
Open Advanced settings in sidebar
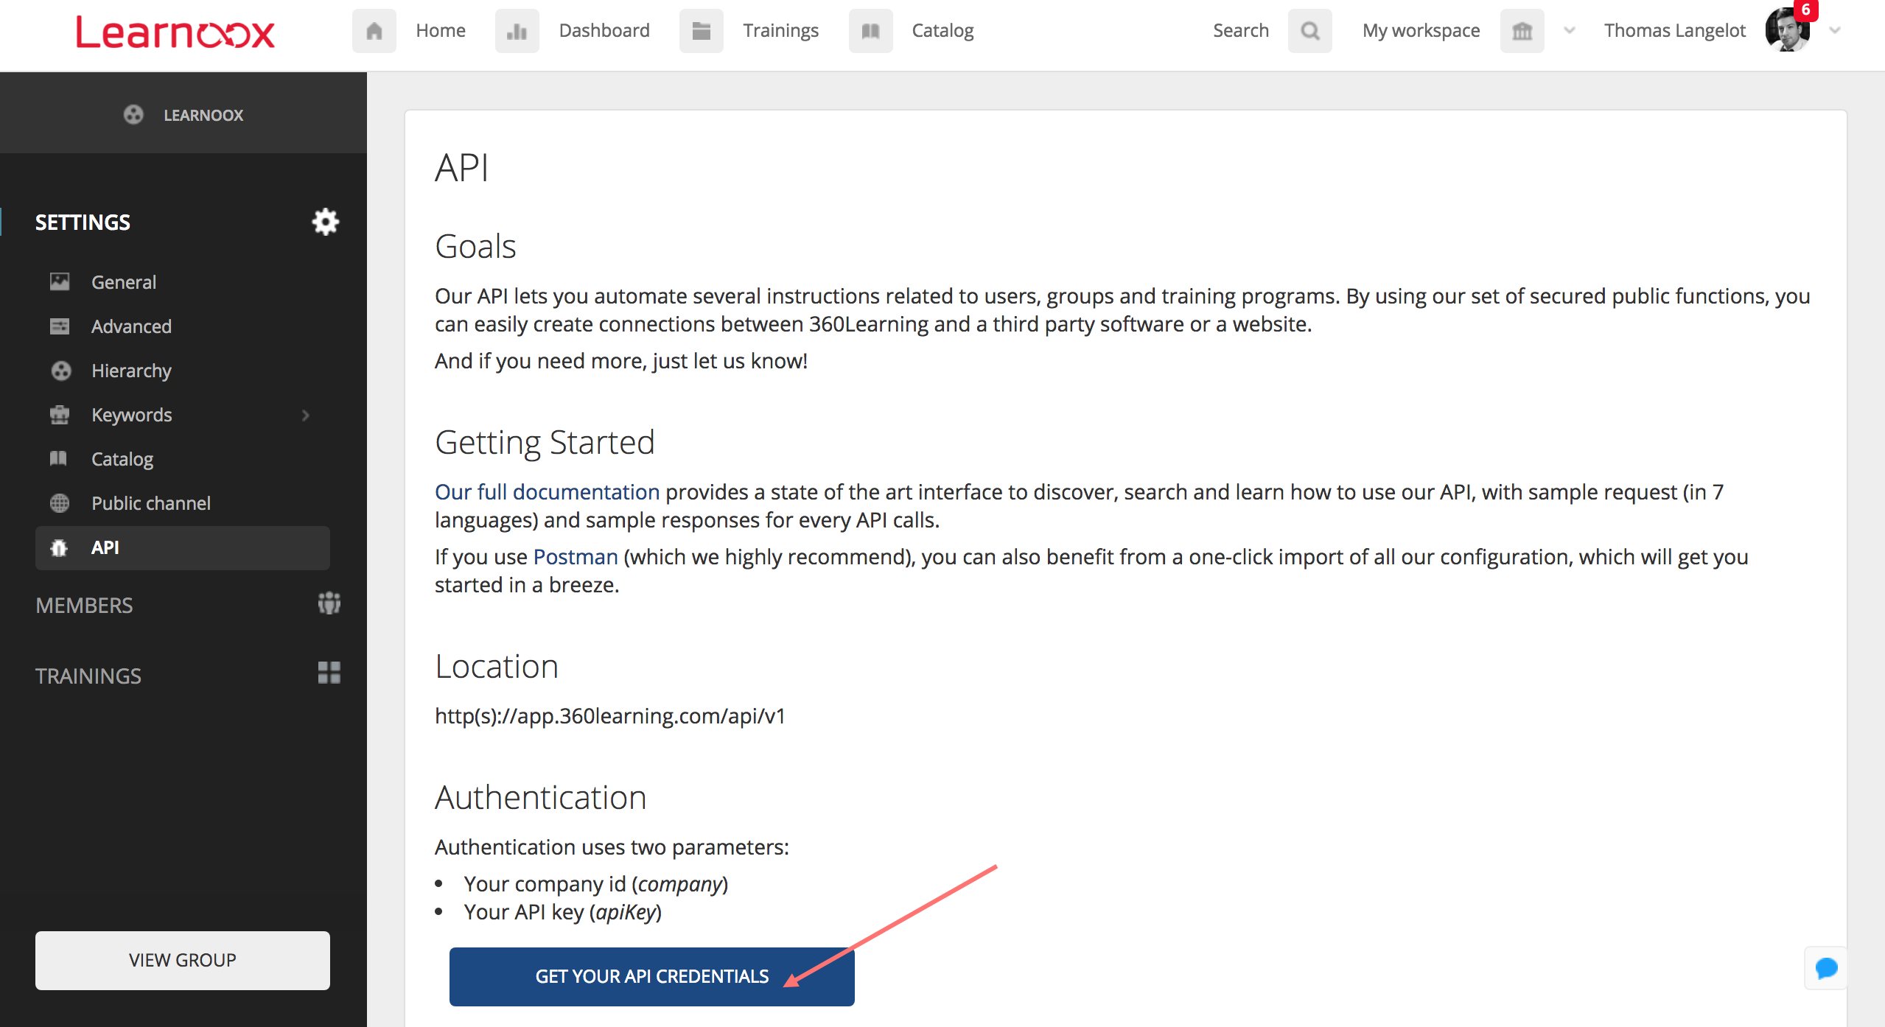pyautogui.click(x=131, y=326)
